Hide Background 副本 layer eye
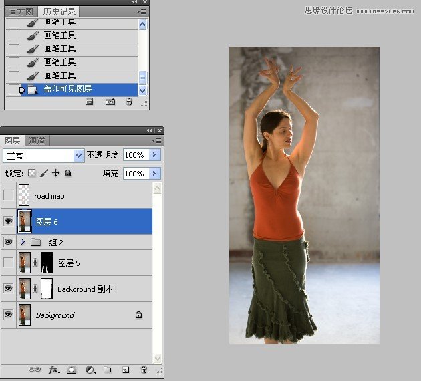421x381 pixels. [8, 289]
